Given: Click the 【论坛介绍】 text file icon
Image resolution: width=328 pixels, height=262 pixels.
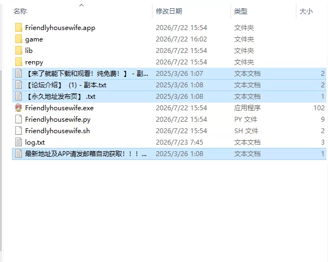Looking at the screenshot, I should pyautogui.click(x=19, y=85).
